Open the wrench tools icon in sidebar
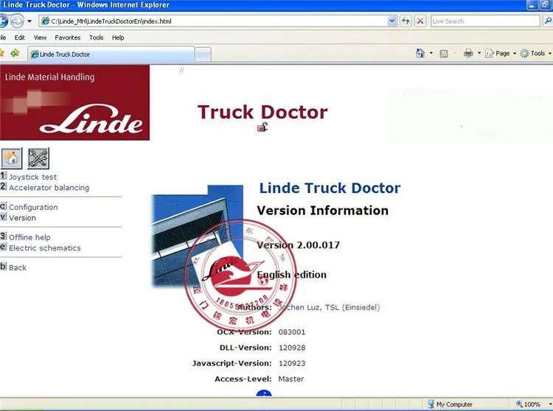Viewport: 553px width, 411px height. (x=38, y=158)
